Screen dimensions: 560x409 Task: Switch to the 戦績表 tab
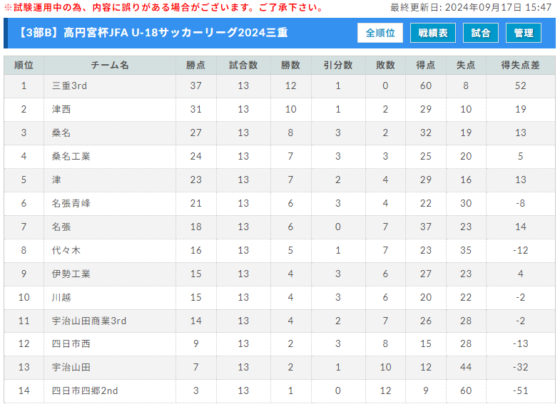click(433, 33)
